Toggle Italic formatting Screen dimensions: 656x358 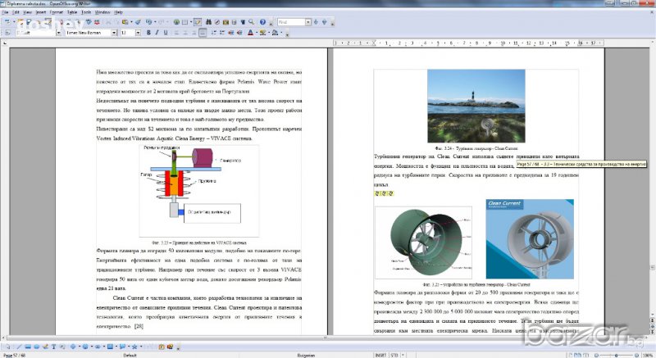157,33
